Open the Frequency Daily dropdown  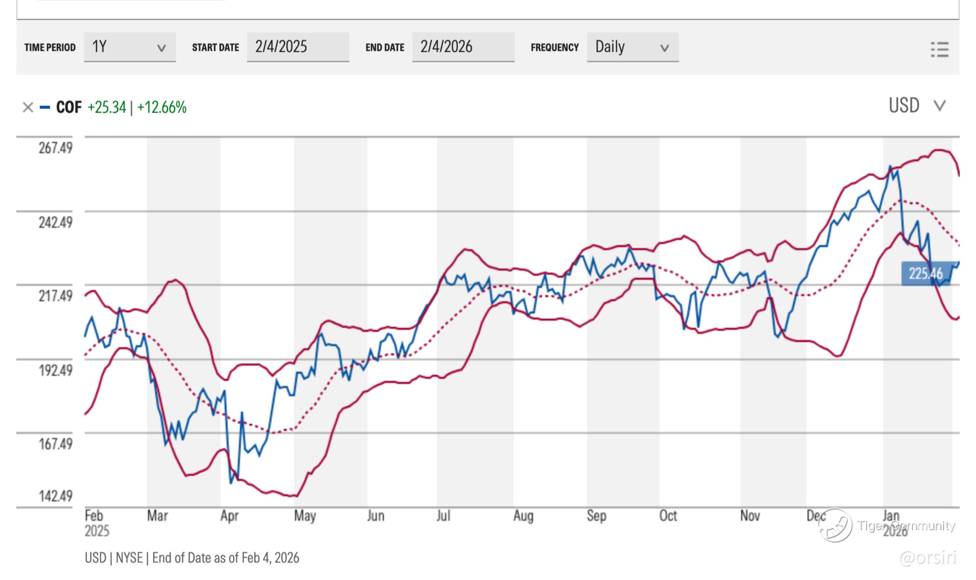632,47
